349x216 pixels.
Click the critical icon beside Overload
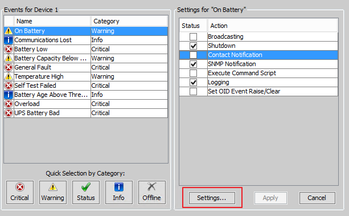9,104
